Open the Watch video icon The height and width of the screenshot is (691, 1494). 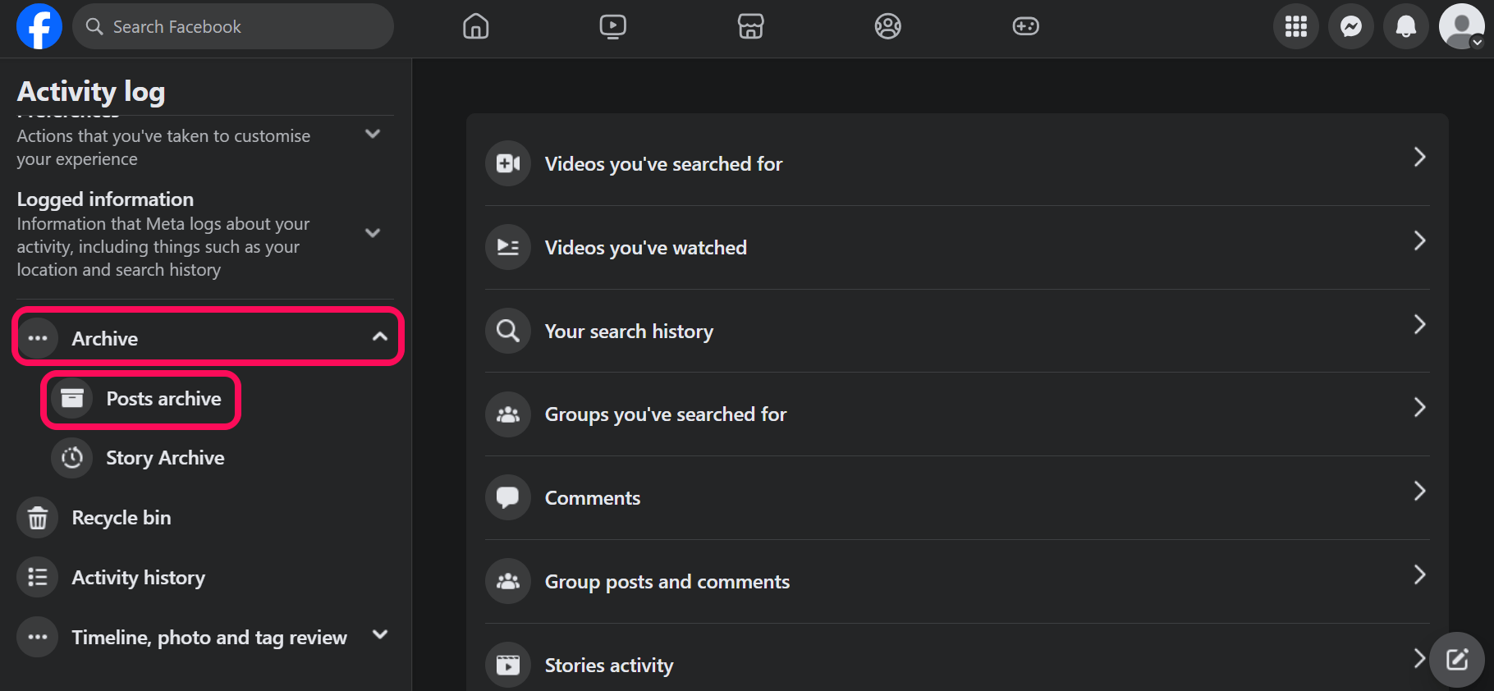coord(612,26)
